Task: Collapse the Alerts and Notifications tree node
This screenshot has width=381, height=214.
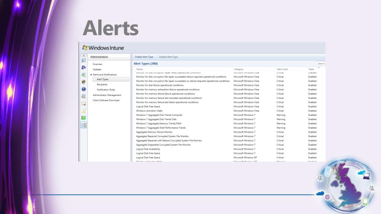Action: [91, 74]
